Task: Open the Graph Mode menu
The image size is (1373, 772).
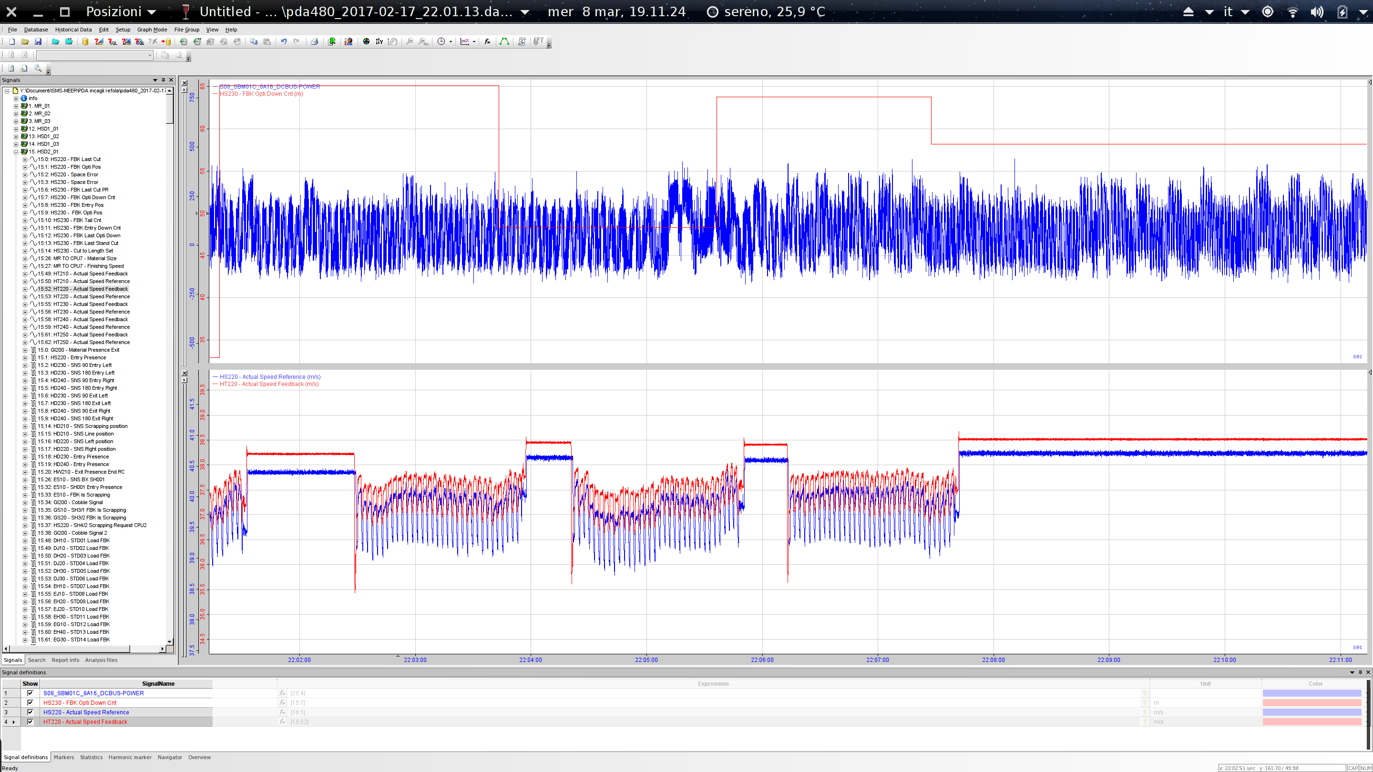Action: pos(153,29)
